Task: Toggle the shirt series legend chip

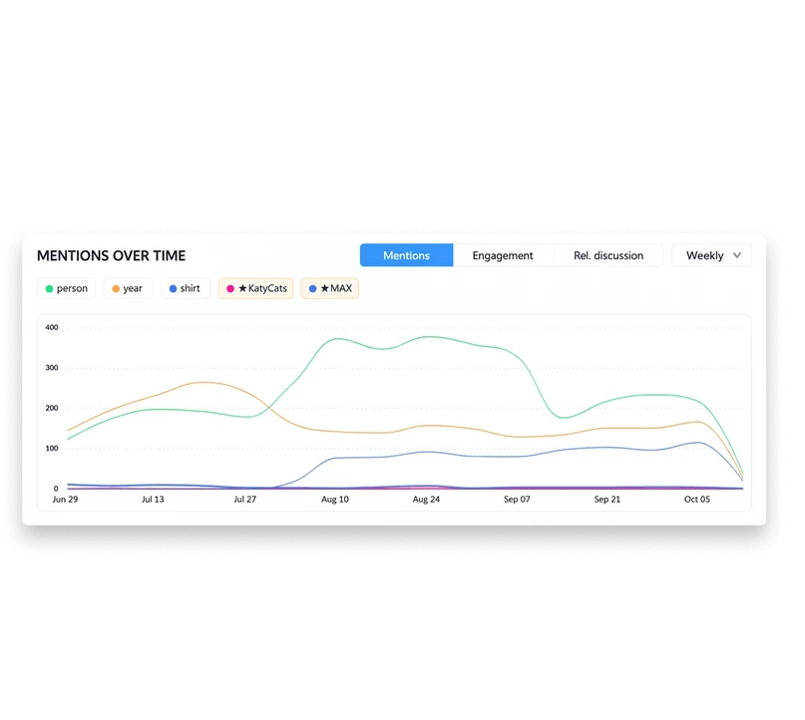Action: pyautogui.click(x=186, y=288)
